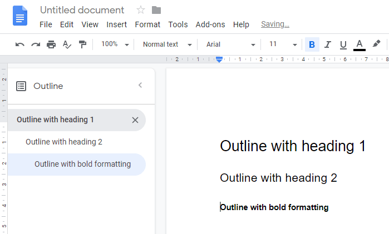This screenshot has height=234, width=389.
Task: Print the document
Action: pyautogui.click(x=51, y=44)
